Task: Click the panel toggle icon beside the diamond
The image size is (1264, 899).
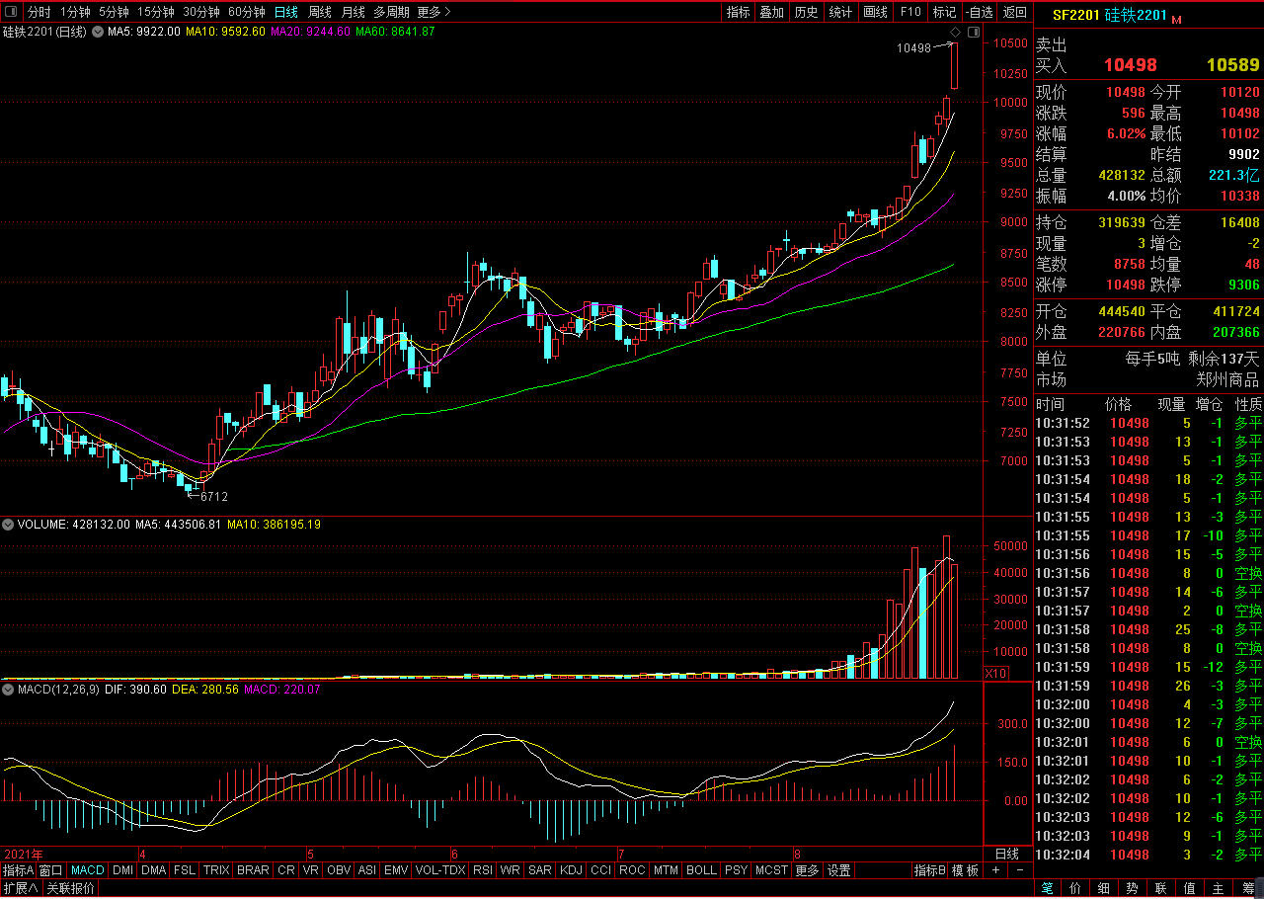Action: pyautogui.click(x=974, y=33)
